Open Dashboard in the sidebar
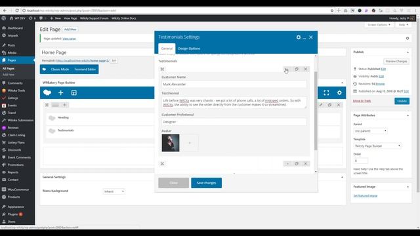The image size is (420, 236). pyautogui.click(x=15, y=28)
